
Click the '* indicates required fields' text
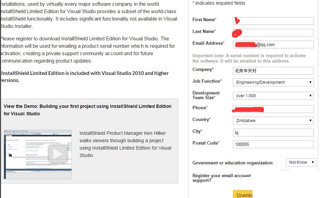(x=219, y=3)
